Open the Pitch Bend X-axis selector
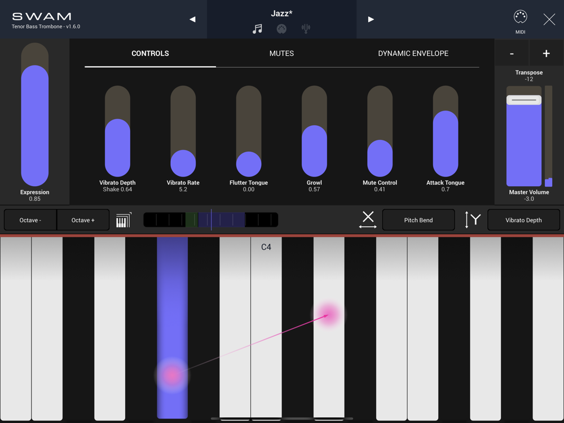Image resolution: width=564 pixels, height=423 pixels. (418, 220)
